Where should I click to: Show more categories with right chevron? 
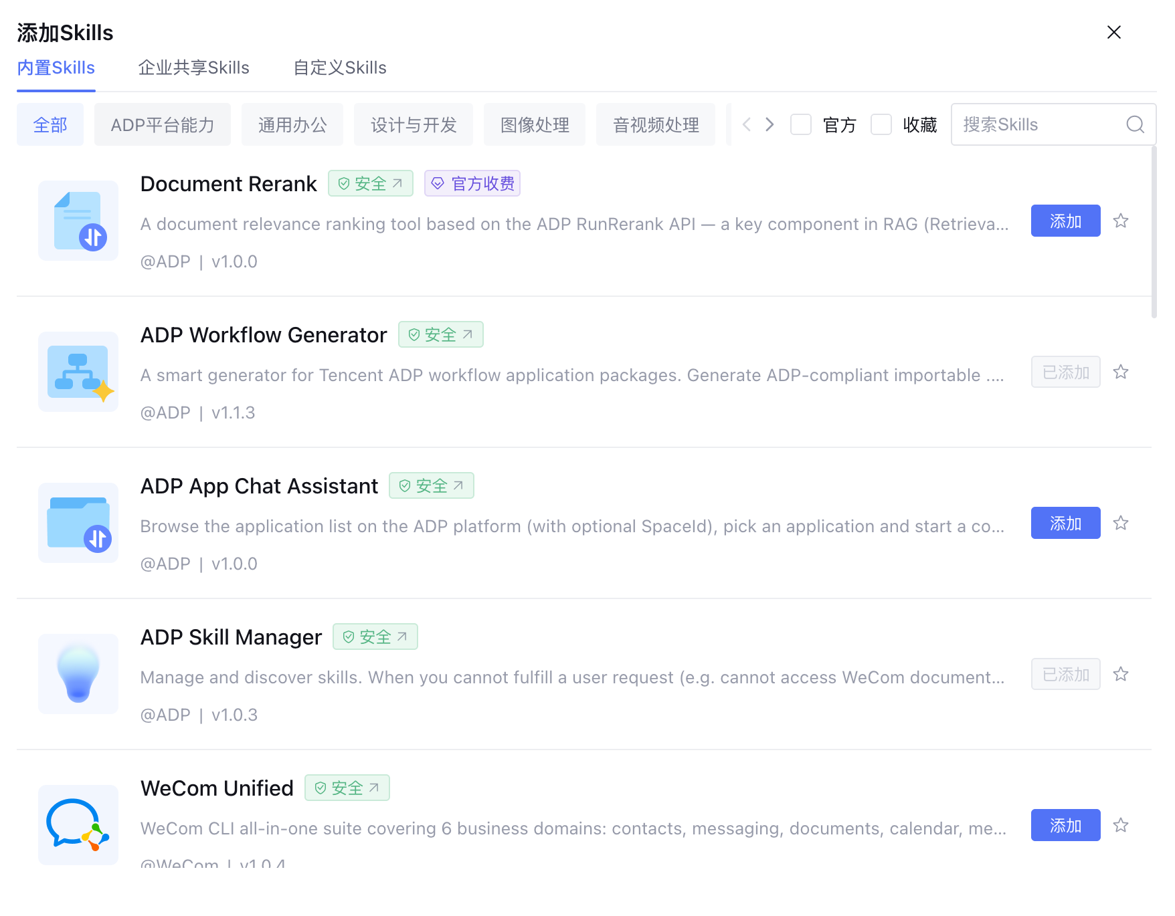[770, 124]
